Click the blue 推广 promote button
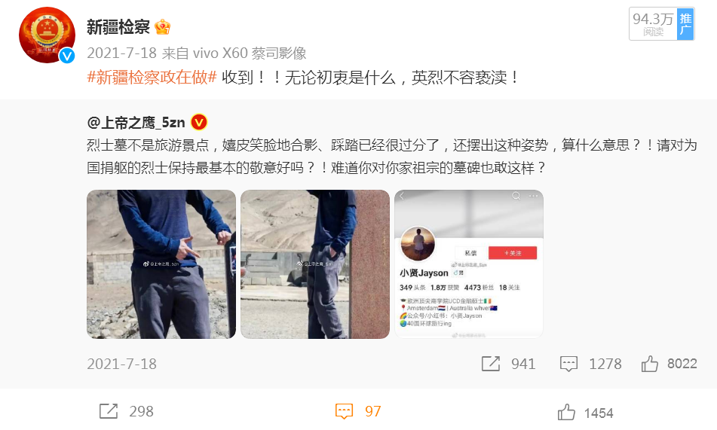This screenshot has width=717, height=430. [685, 24]
